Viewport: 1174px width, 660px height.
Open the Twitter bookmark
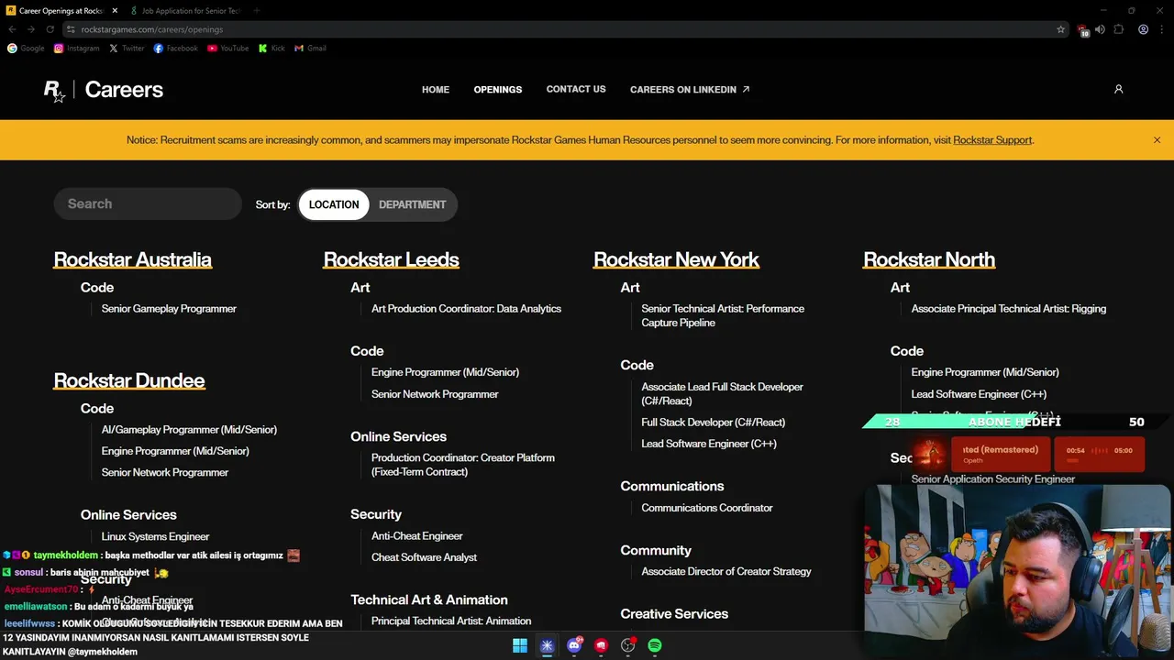[x=127, y=49]
